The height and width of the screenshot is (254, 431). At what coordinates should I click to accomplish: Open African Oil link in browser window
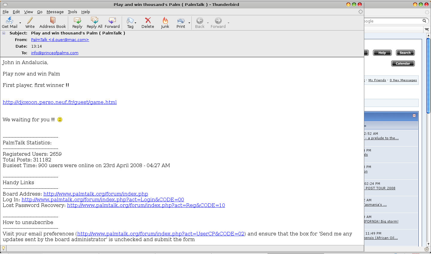point(381,238)
